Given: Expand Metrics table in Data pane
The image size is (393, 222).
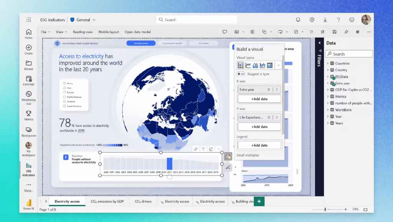Looking at the screenshot, I should click(328, 96).
